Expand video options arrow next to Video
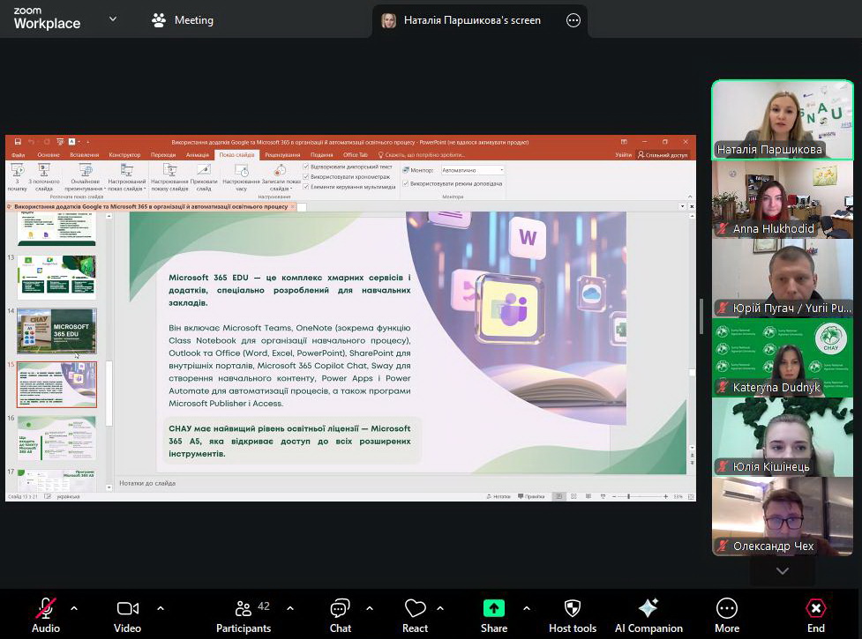The height and width of the screenshot is (639, 862). click(x=161, y=608)
